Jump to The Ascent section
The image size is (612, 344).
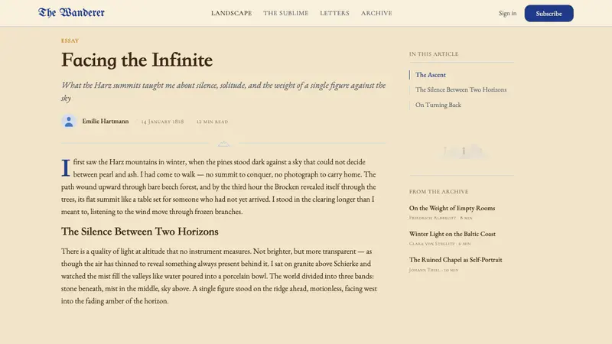(431, 75)
